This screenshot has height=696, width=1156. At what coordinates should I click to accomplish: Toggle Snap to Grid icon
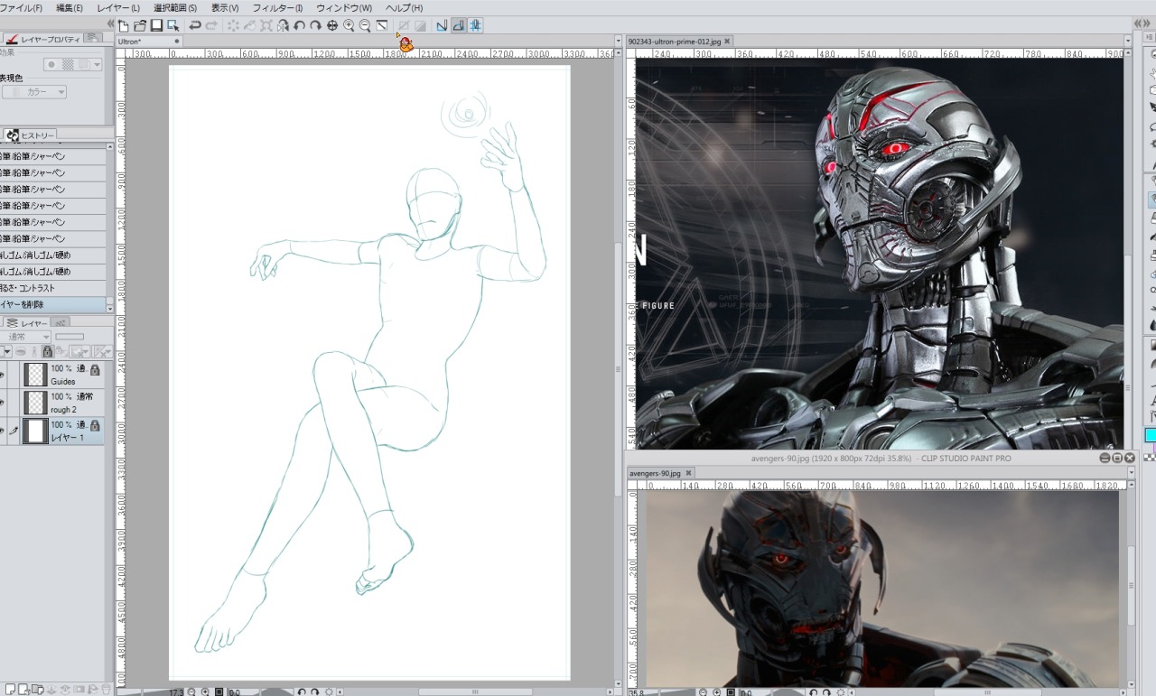[475, 26]
